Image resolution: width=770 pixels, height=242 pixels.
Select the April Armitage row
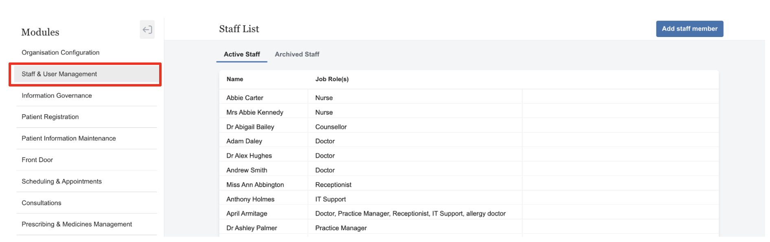247,214
